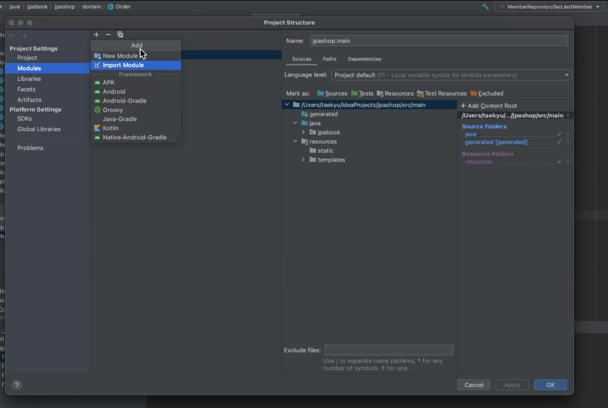Screen dimensions: 608x408
Task: Mark folder as Excluded
Action: (487, 93)
